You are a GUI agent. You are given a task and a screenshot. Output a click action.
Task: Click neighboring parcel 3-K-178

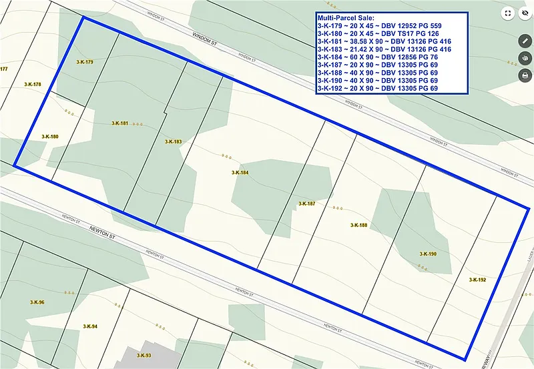point(32,85)
